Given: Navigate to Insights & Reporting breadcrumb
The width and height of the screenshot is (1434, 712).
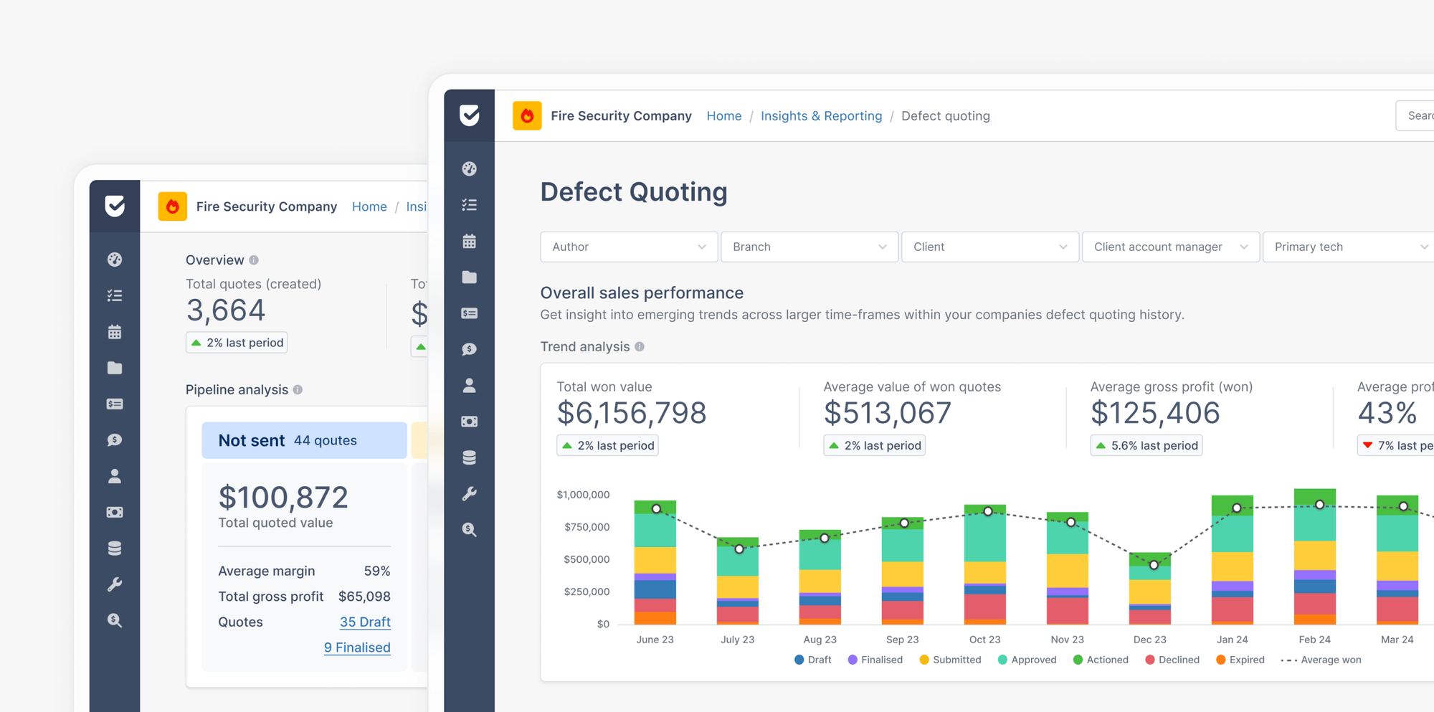Looking at the screenshot, I should point(821,115).
